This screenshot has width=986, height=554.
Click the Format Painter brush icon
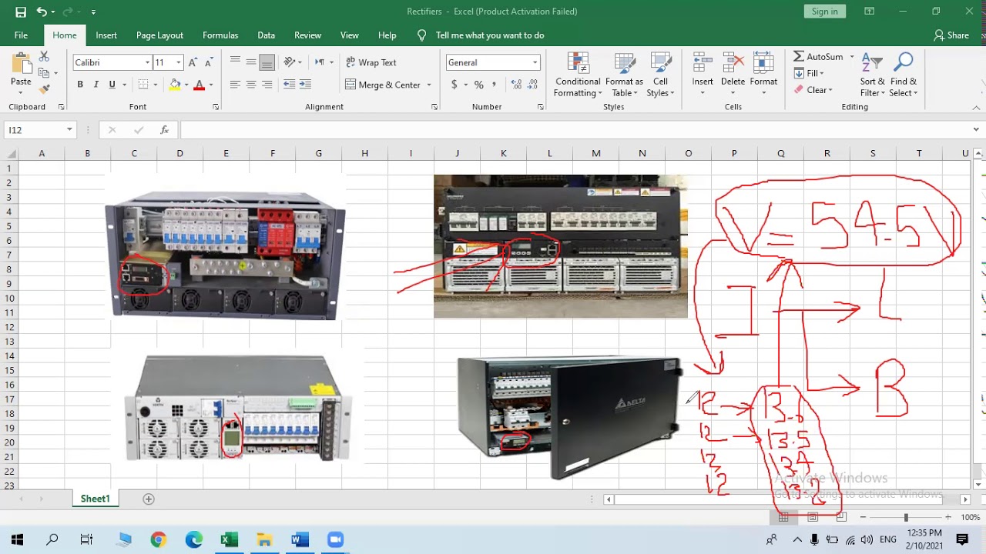44,89
